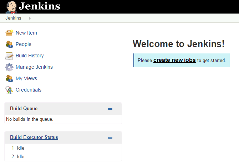This screenshot has height=166, width=239.
Task: Click the Build History notepad icon
Action: click(9, 56)
